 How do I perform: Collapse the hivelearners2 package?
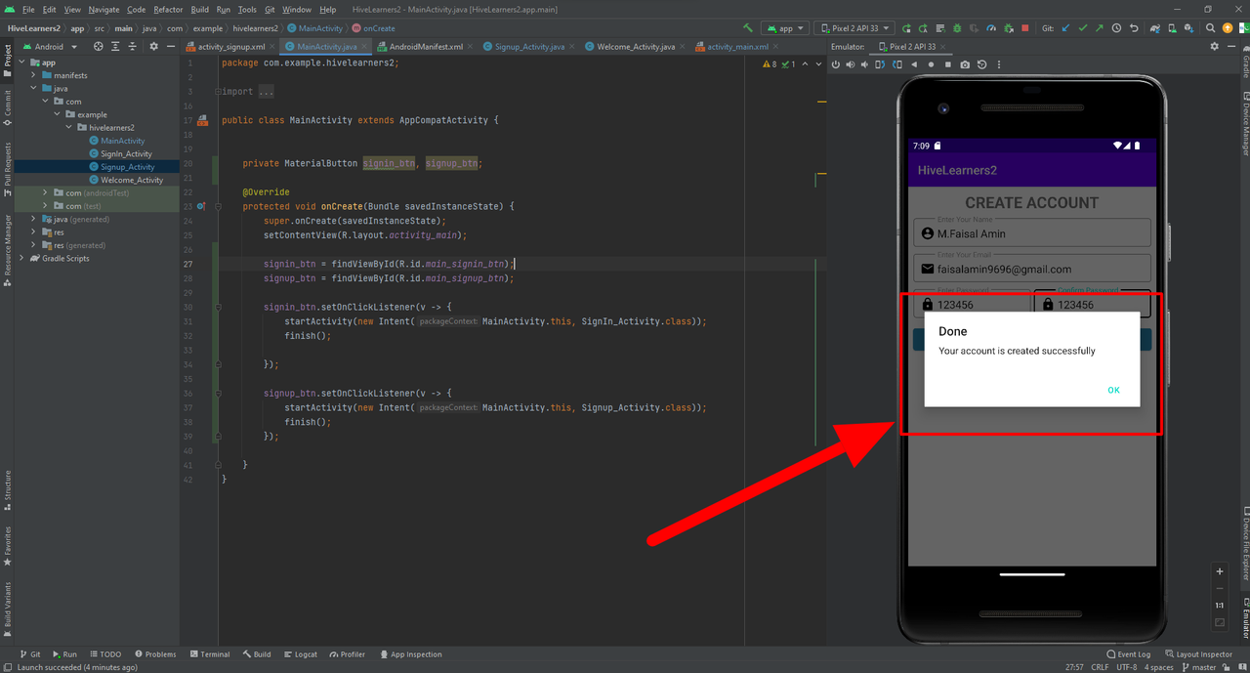coord(69,127)
